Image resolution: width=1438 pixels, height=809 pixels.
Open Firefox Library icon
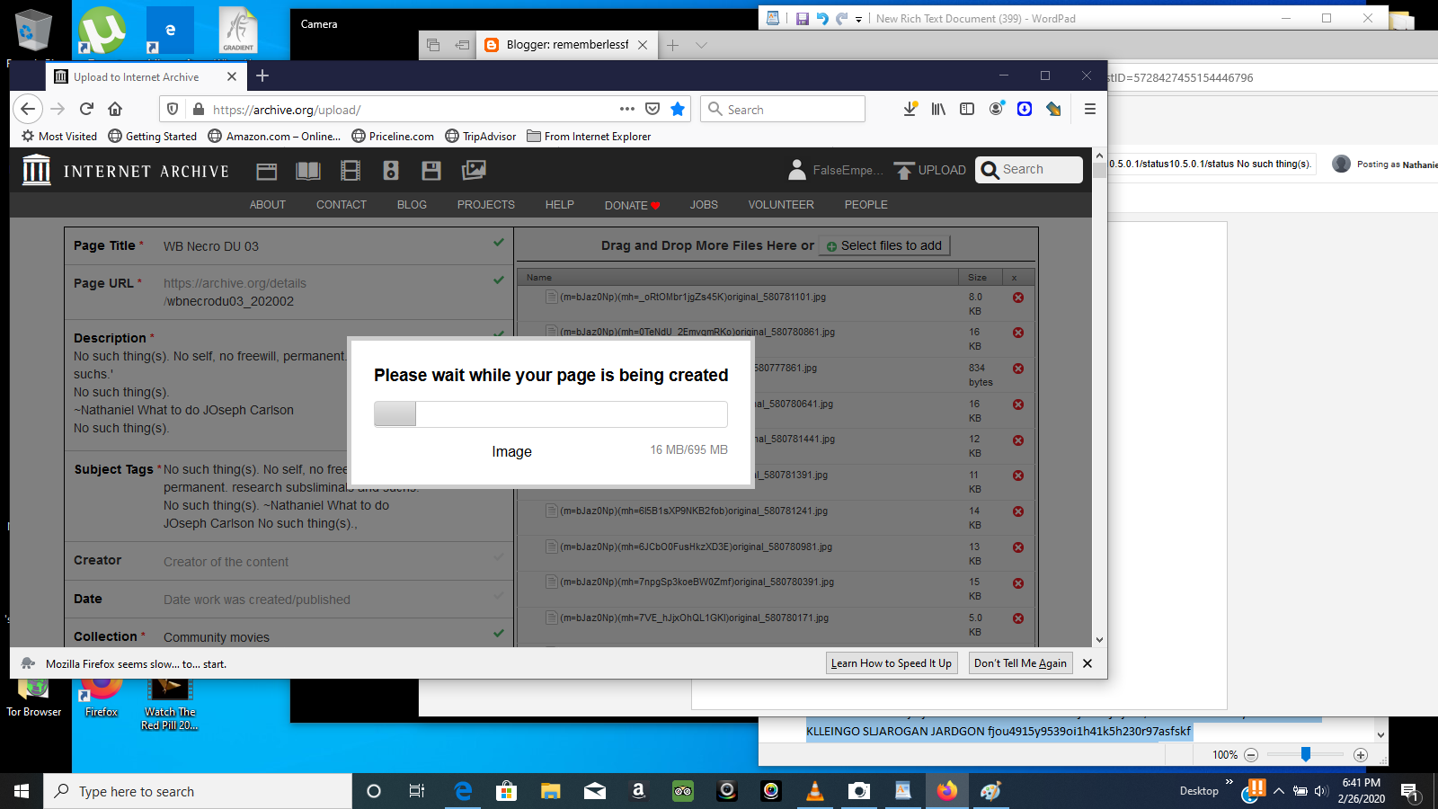pos(938,109)
